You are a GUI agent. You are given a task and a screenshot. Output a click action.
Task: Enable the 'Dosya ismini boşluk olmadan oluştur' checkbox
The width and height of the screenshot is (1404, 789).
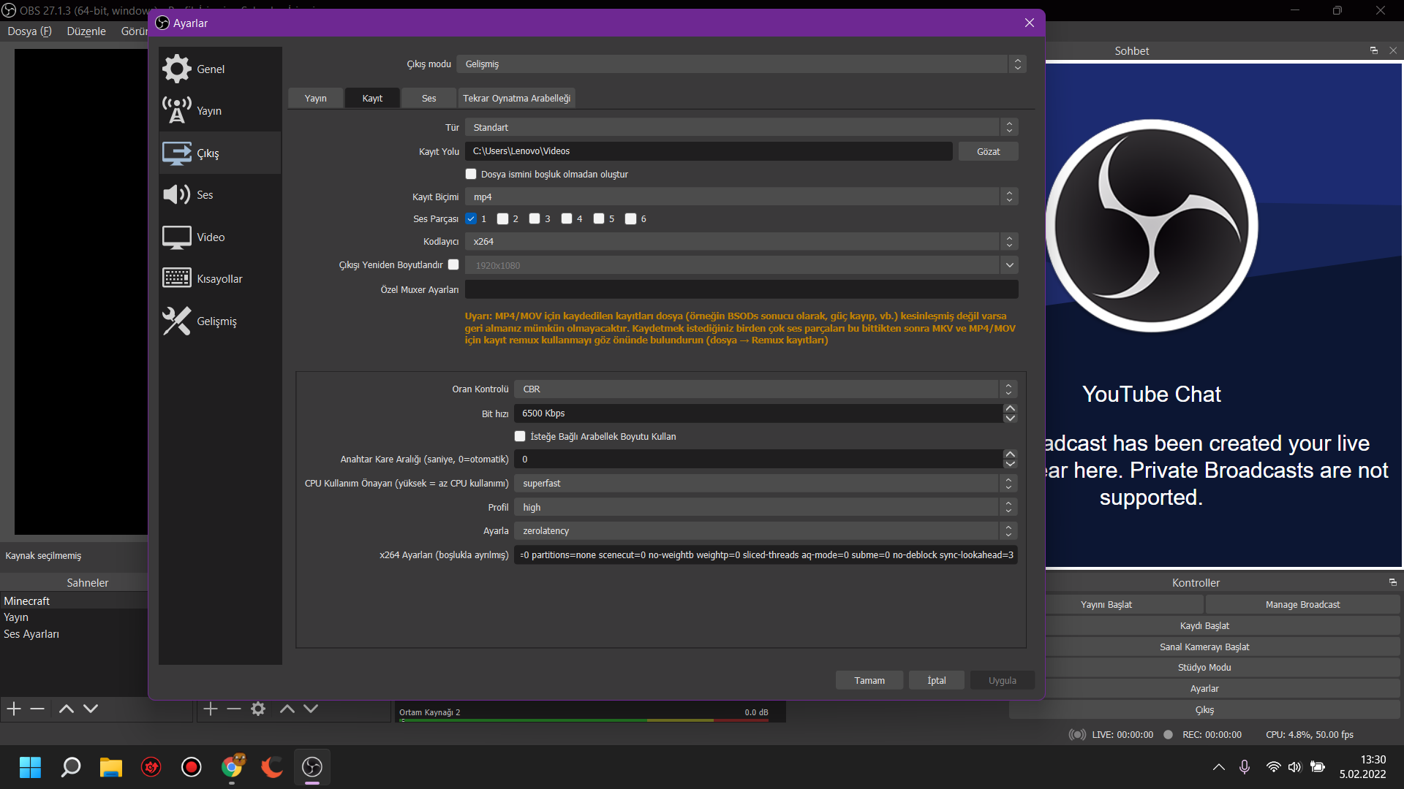tap(471, 174)
